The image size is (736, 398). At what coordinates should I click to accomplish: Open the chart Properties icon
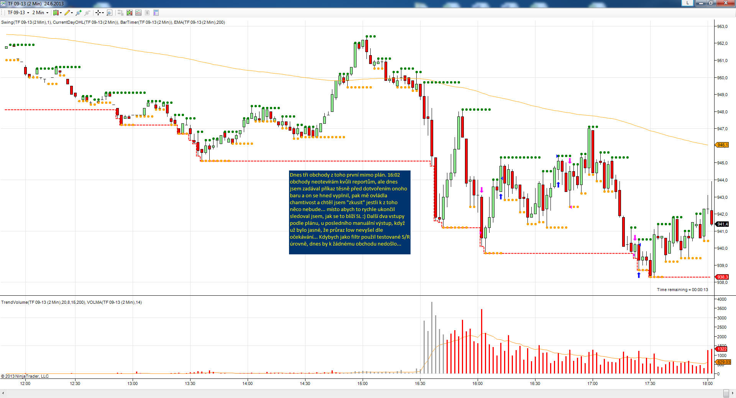pyautogui.click(x=156, y=13)
